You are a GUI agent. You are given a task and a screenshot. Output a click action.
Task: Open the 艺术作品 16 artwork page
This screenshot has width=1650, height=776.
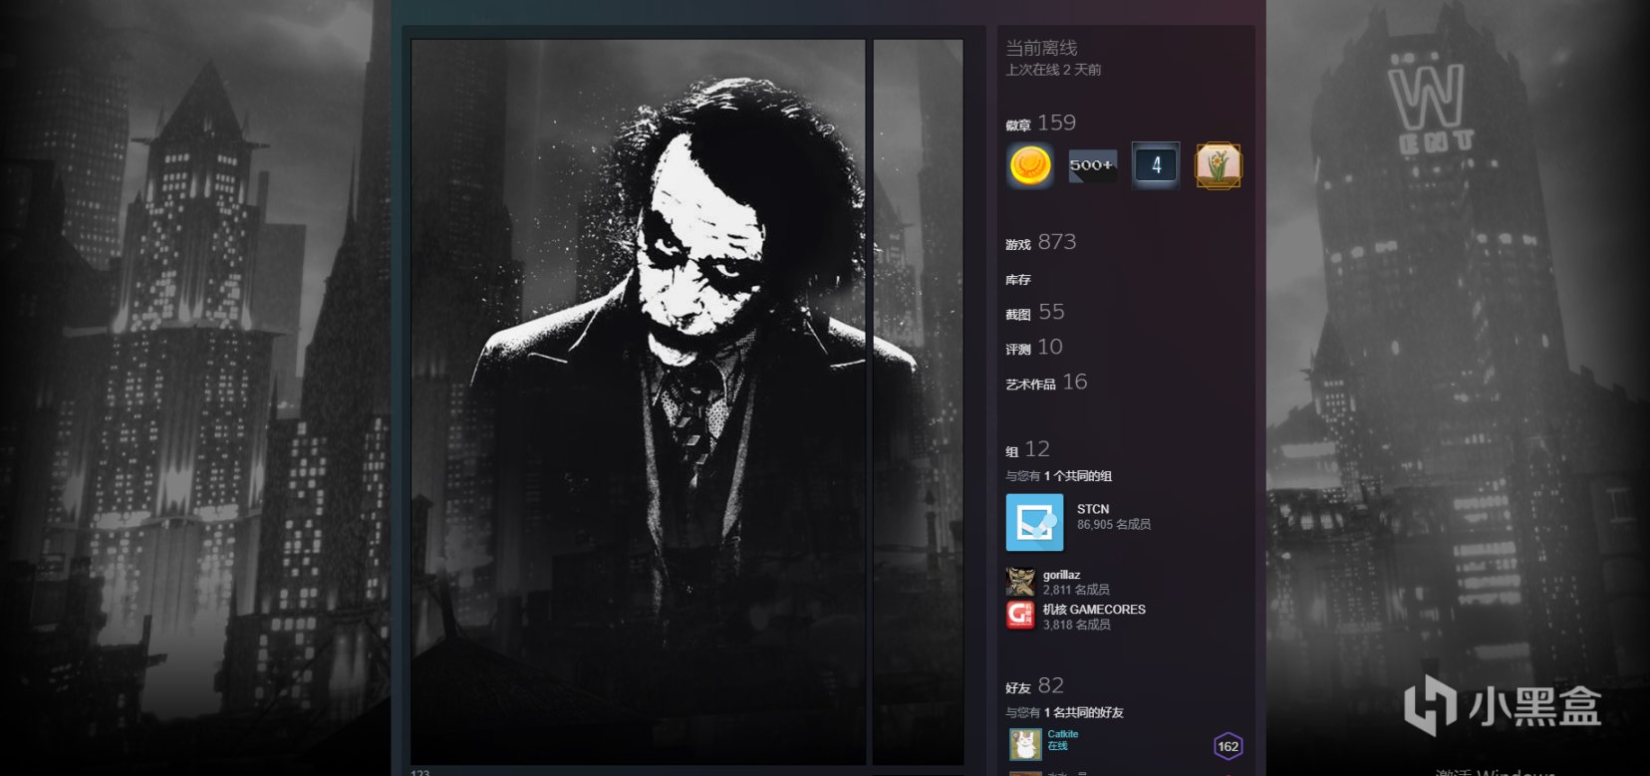(x=1046, y=382)
